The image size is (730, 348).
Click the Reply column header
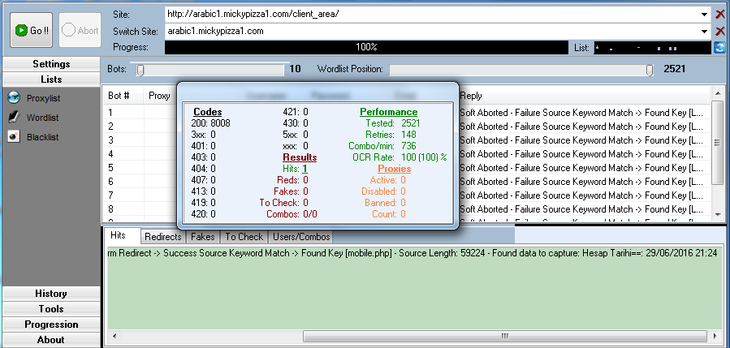click(471, 96)
